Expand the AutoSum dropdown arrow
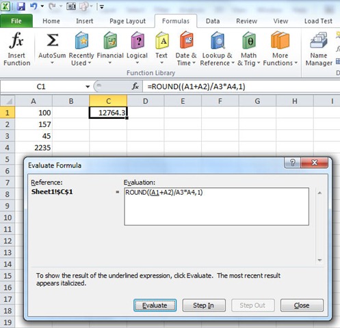Viewport: 340px width, 328px height. click(x=52, y=63)
